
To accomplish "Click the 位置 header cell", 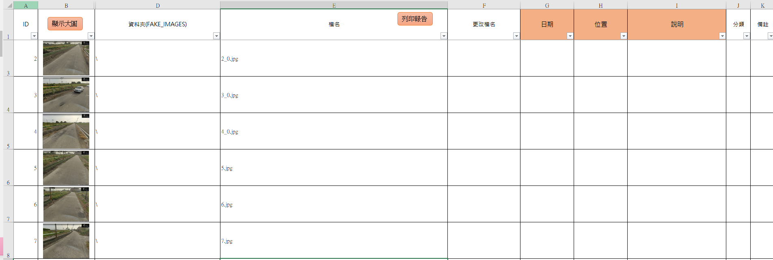I will 600,24.
